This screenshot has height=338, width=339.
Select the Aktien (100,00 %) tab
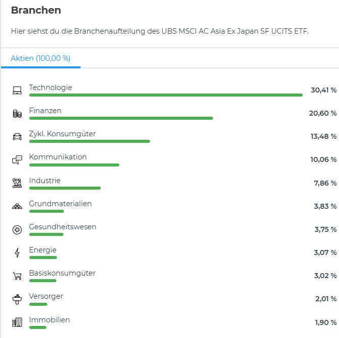41,58
